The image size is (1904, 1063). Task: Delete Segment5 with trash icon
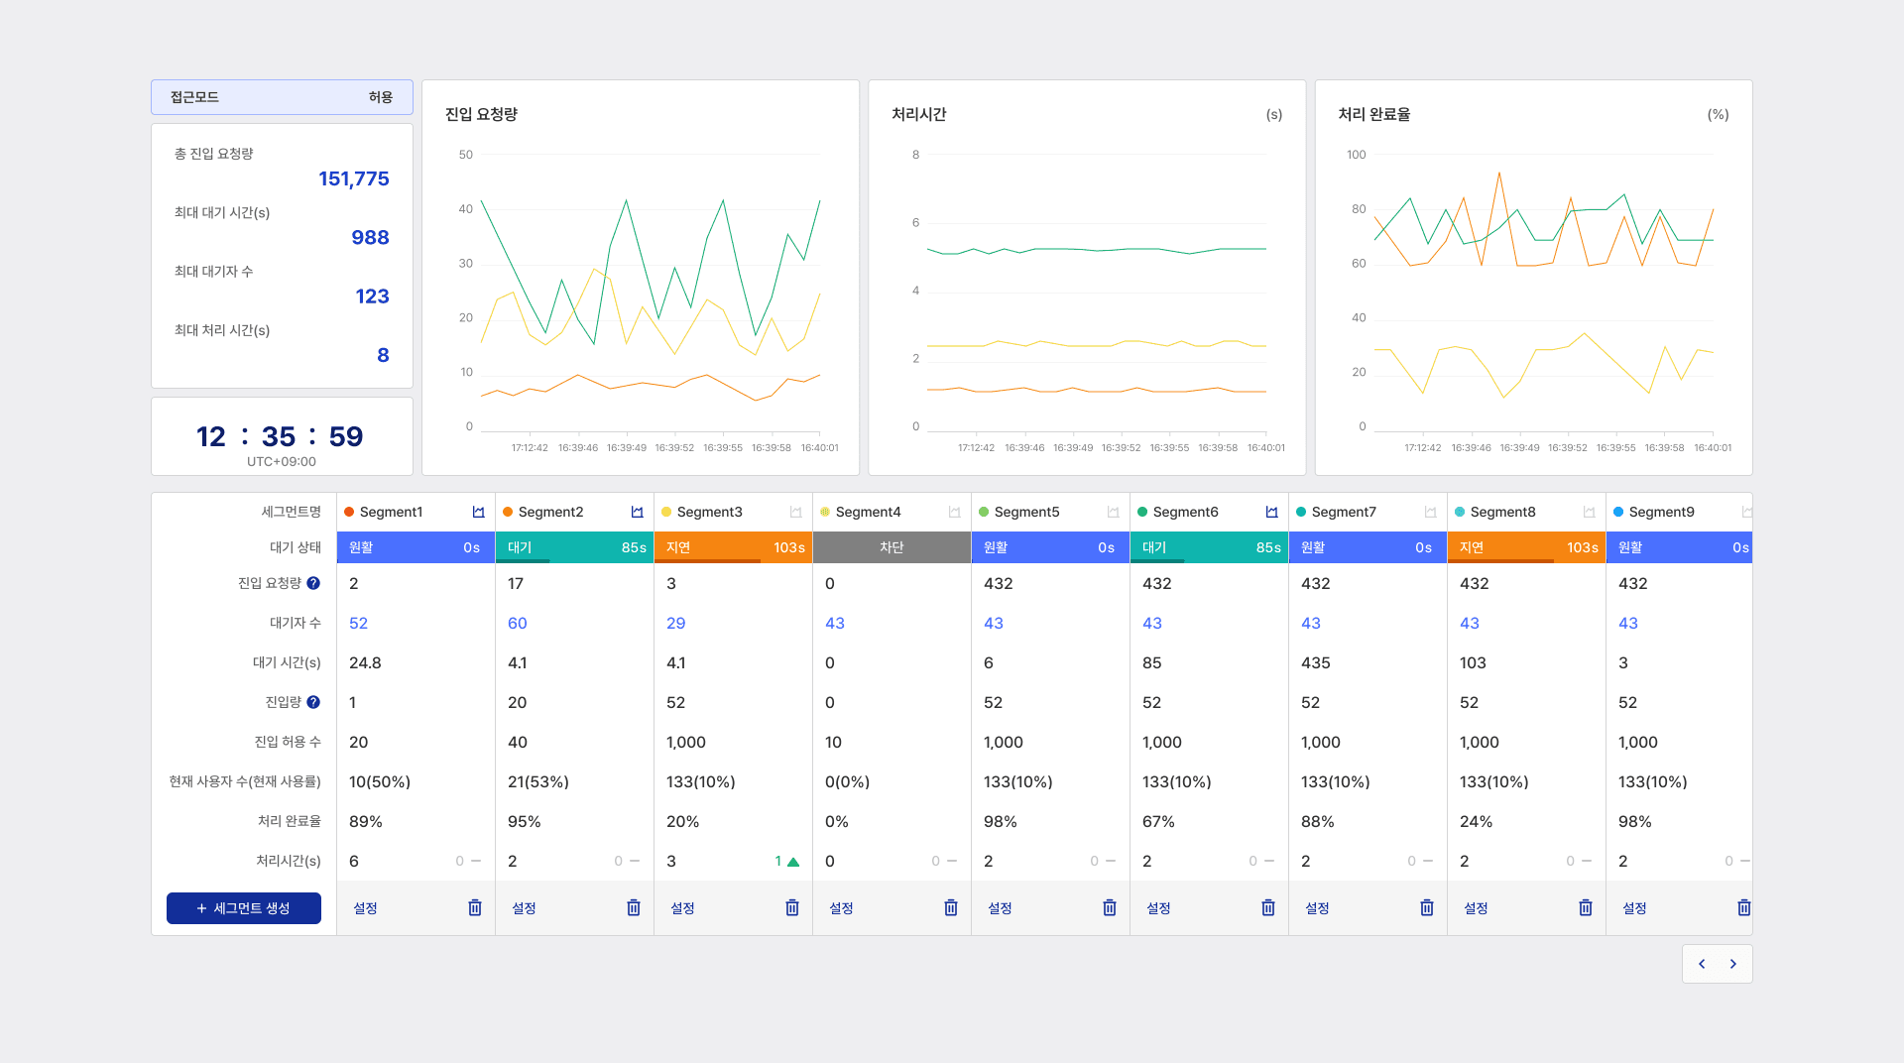(x=1110, y=907)
